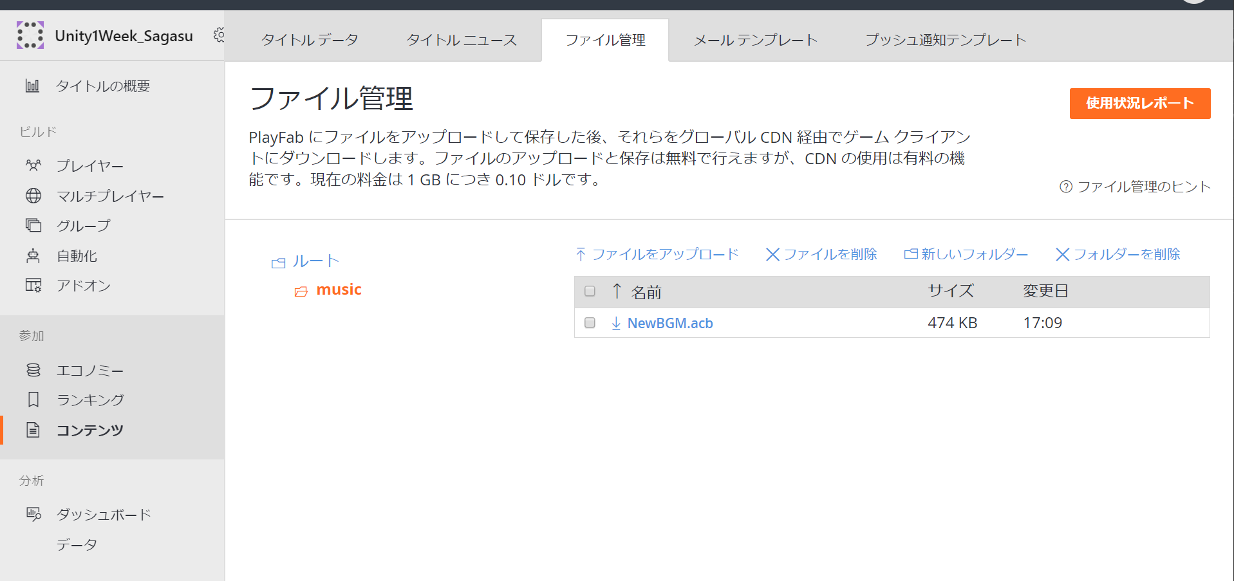Tick the checkbox for NewBGM.acb
This screenshot has height=581, width=1234.
pyautogui.click(x=590, y=322)
